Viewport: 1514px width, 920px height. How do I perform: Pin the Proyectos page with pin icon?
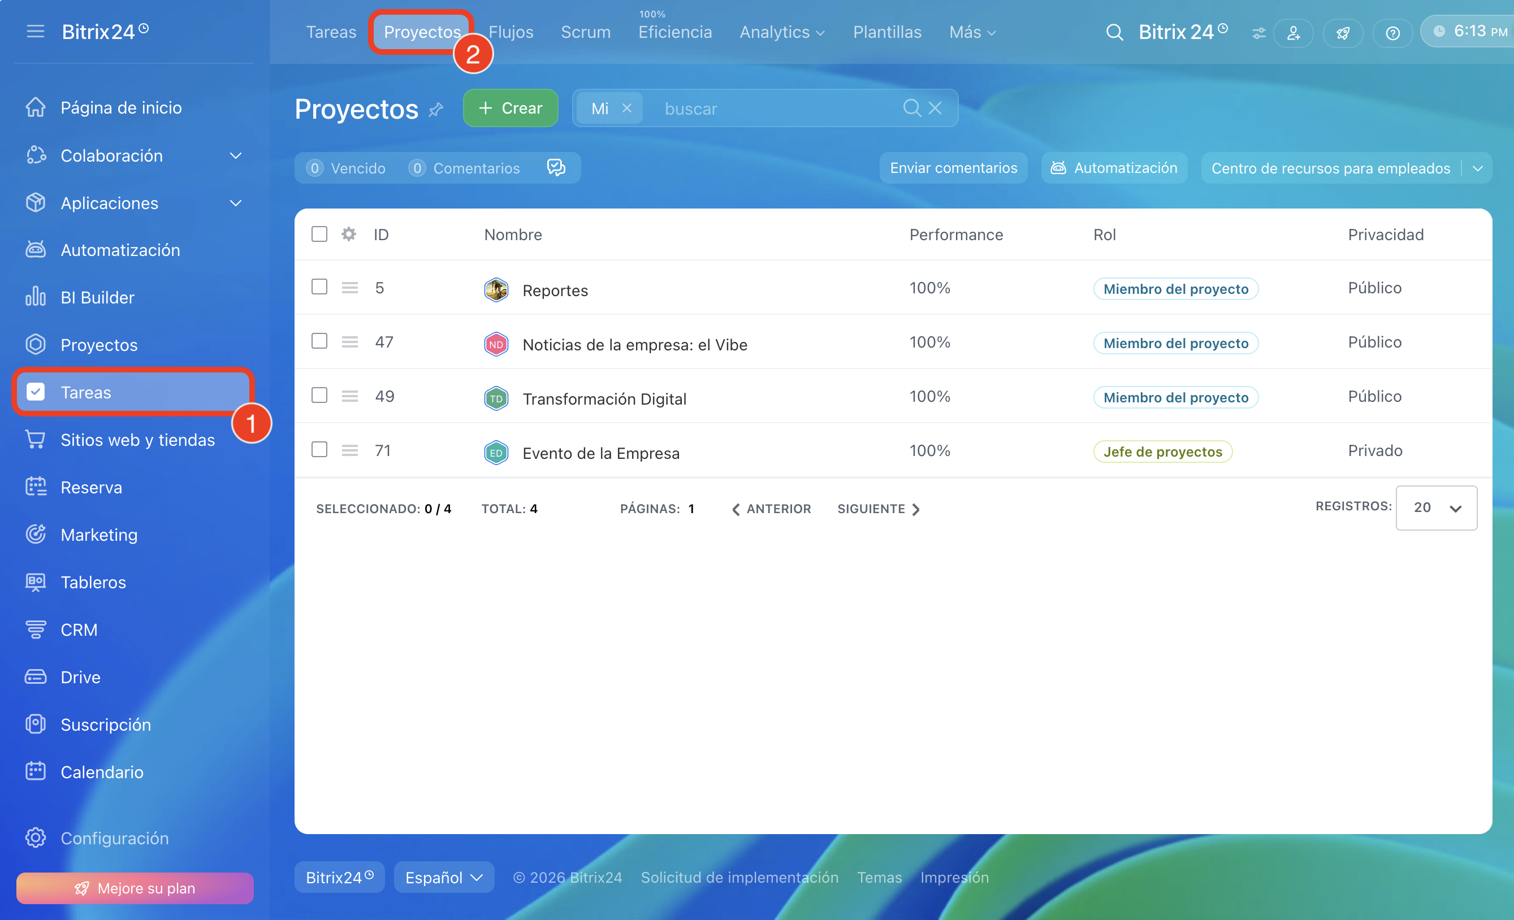(436, 110)
